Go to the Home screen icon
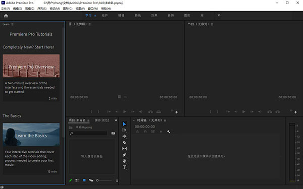This screenshot has height=189, width=303. pyautogui.click(x=6, y=16)
